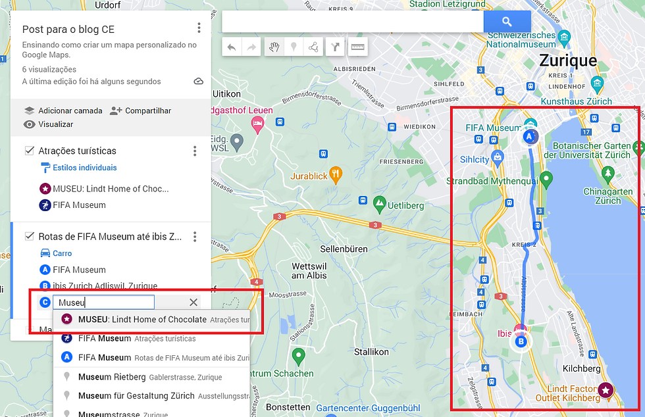Choose FIFA Museum route point A suggestion
The width and height of the screenshot is (645, 417).
pos(152,357)
